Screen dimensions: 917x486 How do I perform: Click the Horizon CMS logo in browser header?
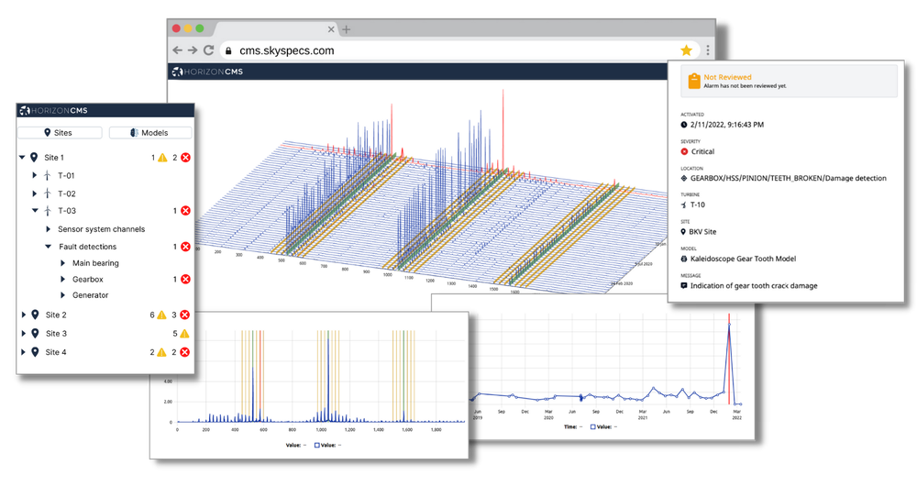[207, 72]
